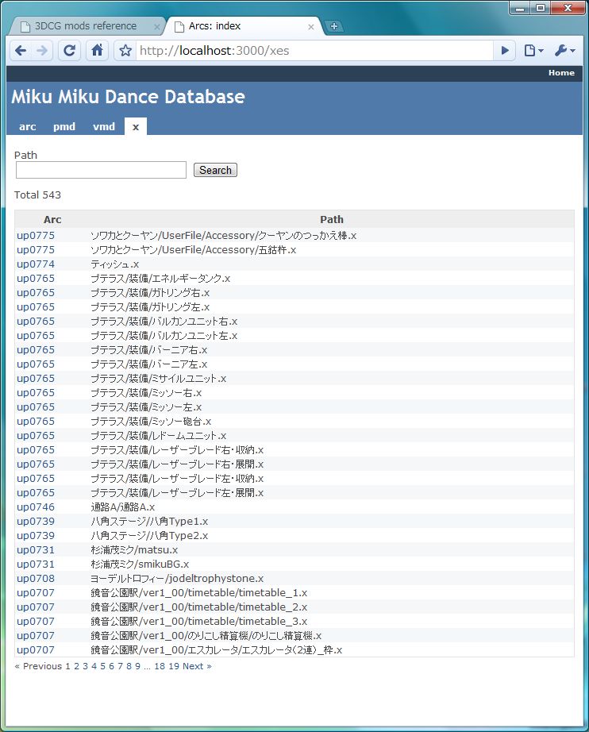Open the Home link in the top bar
This screenshot has width=589, height=732.
(561, 73)
